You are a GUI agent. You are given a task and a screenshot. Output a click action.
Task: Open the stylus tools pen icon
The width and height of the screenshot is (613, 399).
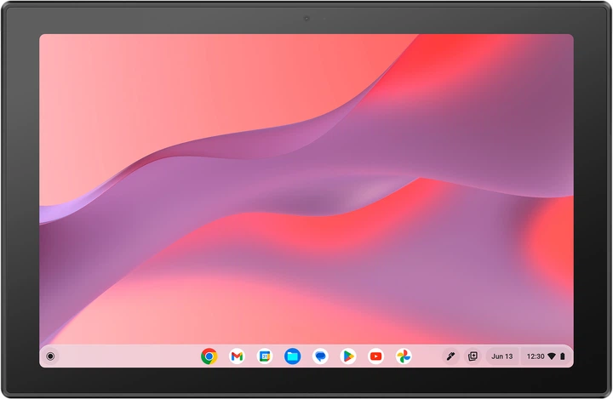point(450,356)
